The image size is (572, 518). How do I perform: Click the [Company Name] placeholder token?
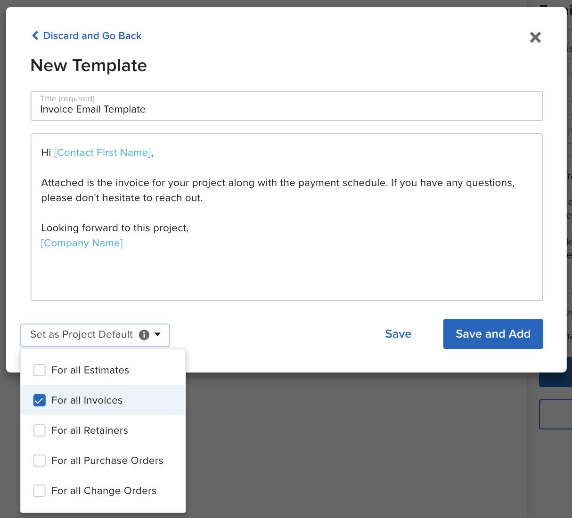pos(82,243)
